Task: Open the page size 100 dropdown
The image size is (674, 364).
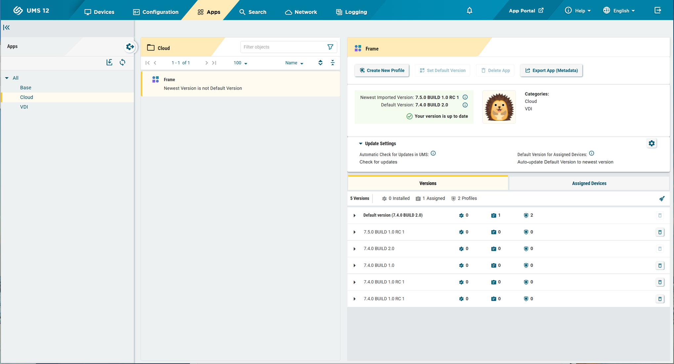Action: coord(240,63)
